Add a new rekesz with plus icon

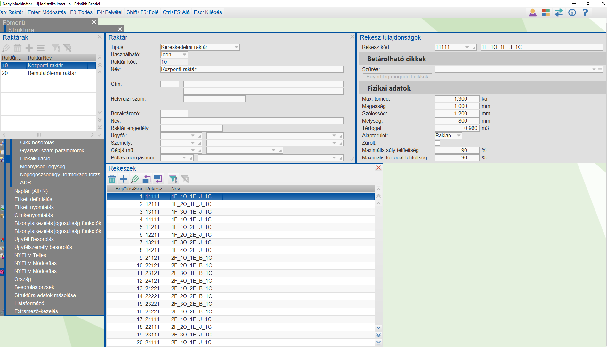coord(124,179)
